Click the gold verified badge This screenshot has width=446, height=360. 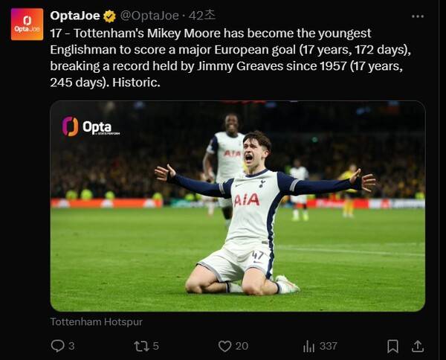pyautogui.click(x=109, y=16)
